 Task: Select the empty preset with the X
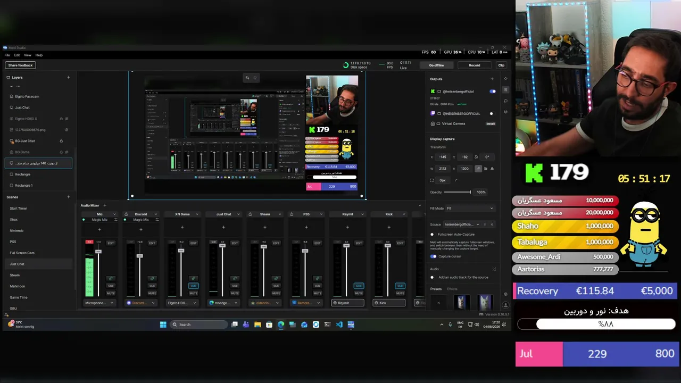pos(438,303)
